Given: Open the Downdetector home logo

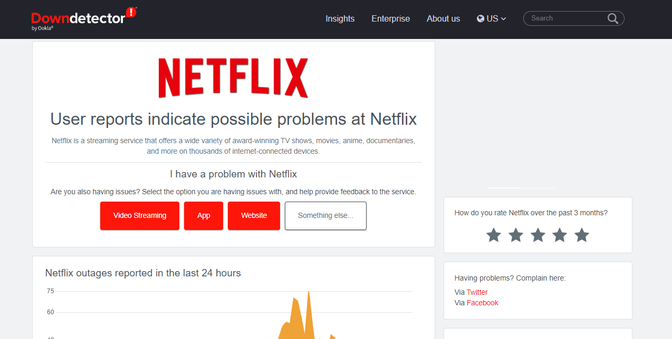Looking at the screenshot, I should click(84, 18).
